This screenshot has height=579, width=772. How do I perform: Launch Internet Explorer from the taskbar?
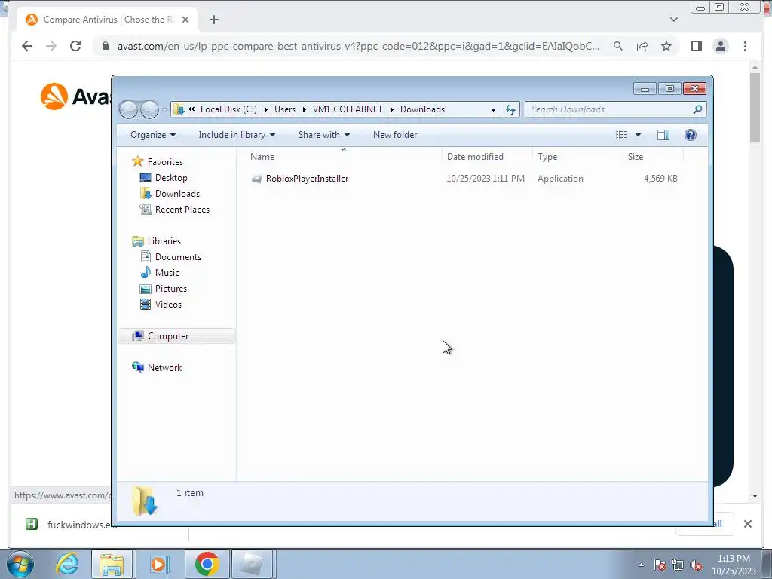(67, 564)
